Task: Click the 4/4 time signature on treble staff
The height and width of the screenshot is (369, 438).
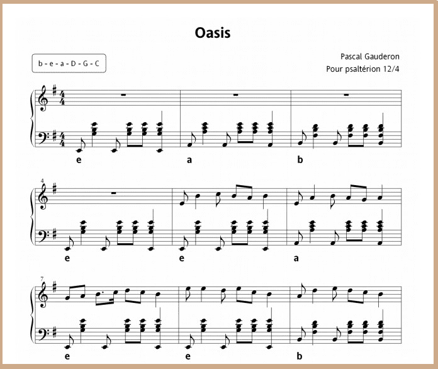Action: click(62, 98)
